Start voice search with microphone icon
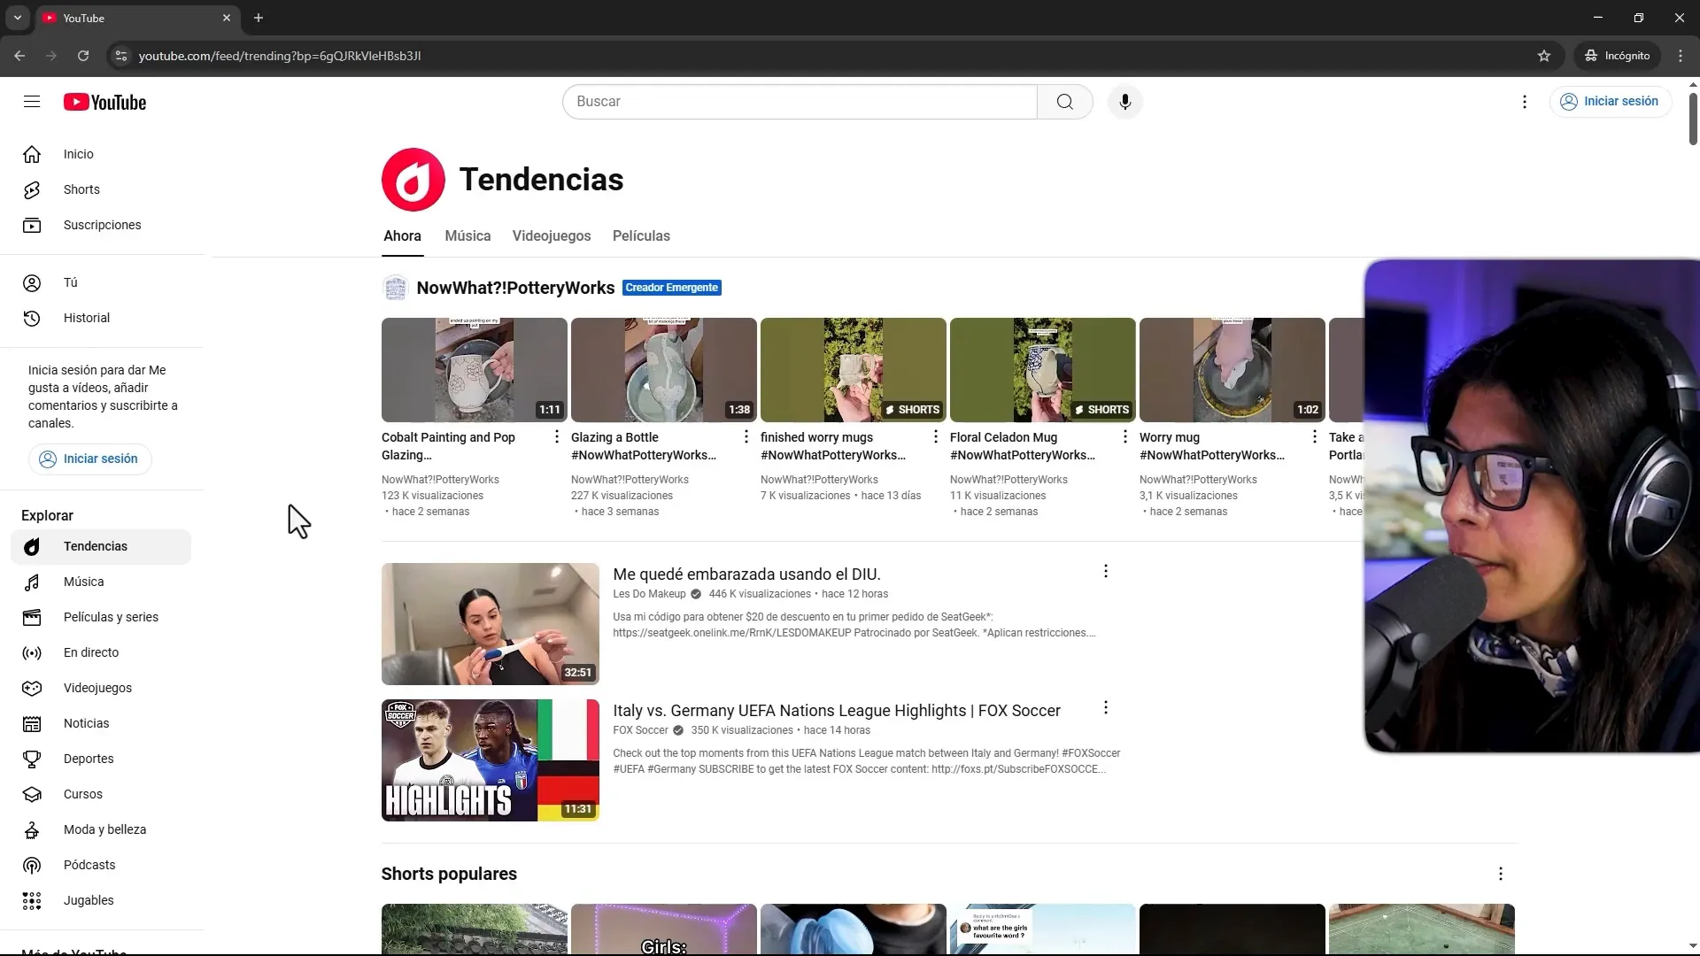This screenshot has width=1700, height=956. [x=1124, y=102]
